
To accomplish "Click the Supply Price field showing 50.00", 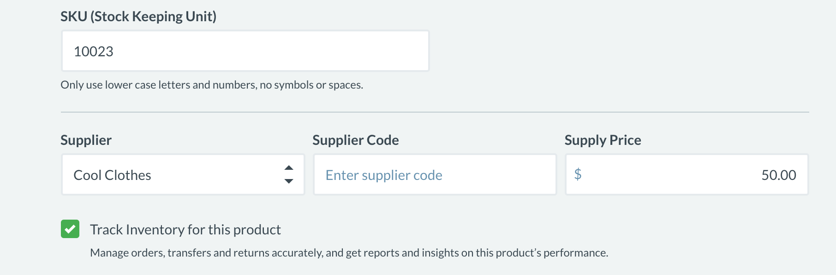I will pyautogui.click(x=687, y=175).
